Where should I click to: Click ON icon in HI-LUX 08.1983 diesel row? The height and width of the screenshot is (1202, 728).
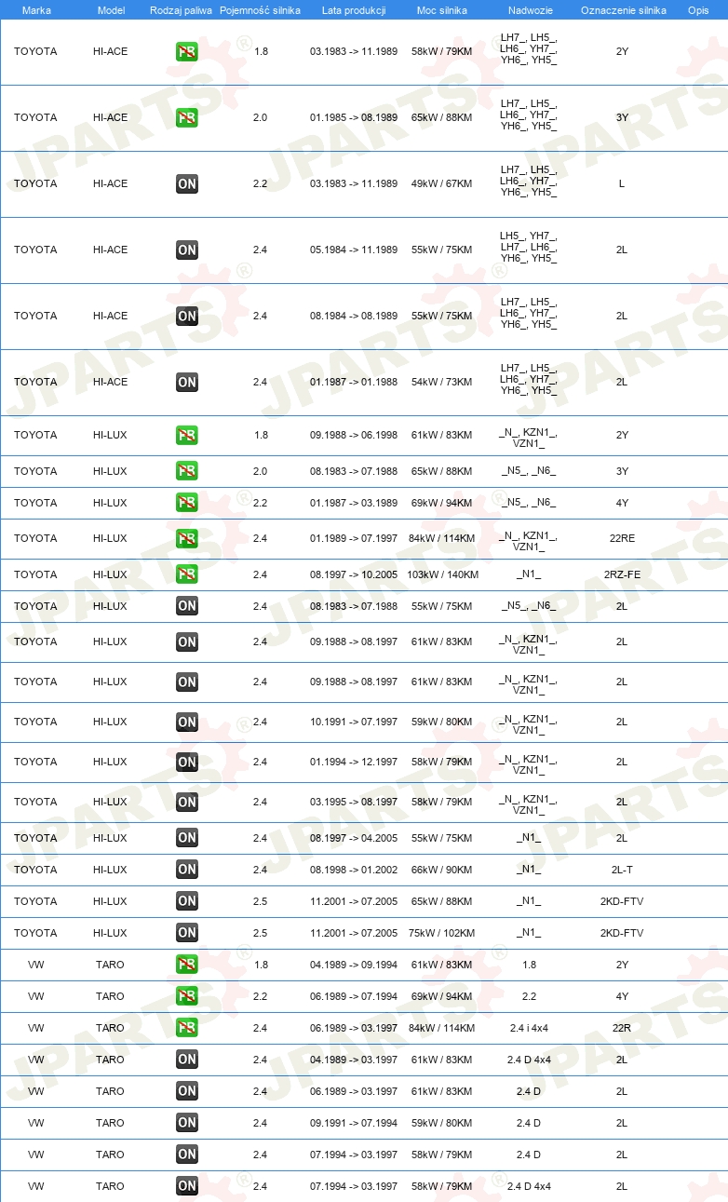tap(187, 606)
